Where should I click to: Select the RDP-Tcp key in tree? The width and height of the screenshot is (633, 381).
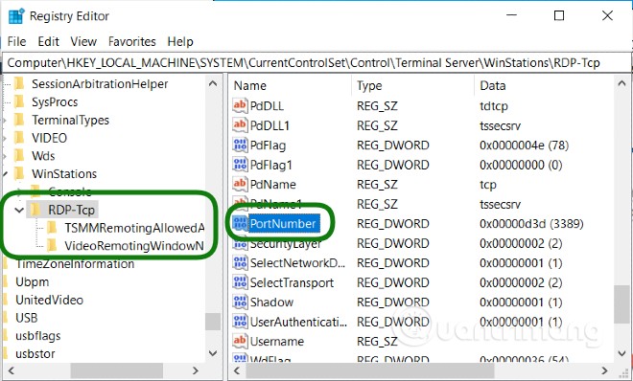pos(71,210)
